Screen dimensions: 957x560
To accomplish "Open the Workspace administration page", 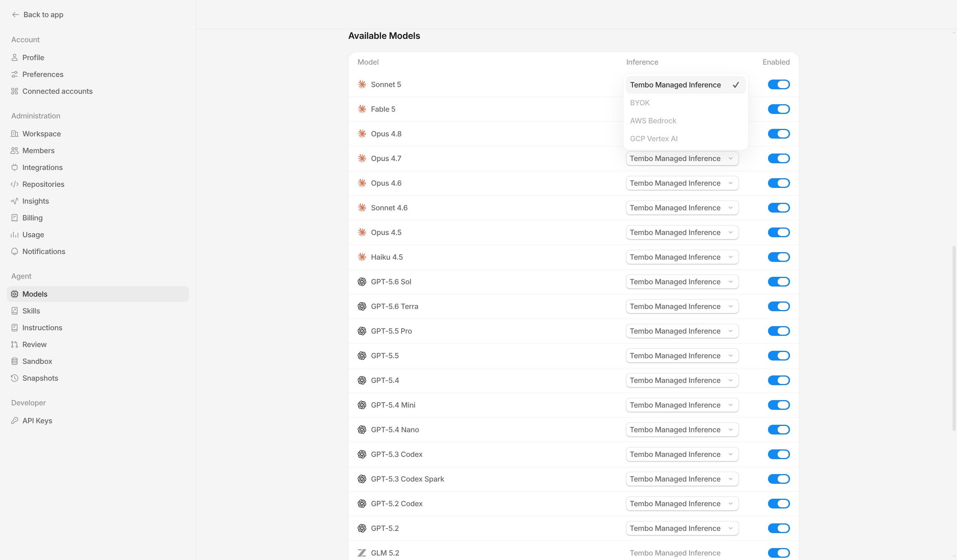I will point(97,134).
